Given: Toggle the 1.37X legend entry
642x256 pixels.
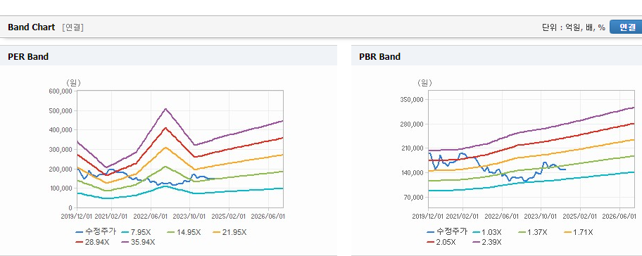Looking at the screenshot, I should click(533, 232).
